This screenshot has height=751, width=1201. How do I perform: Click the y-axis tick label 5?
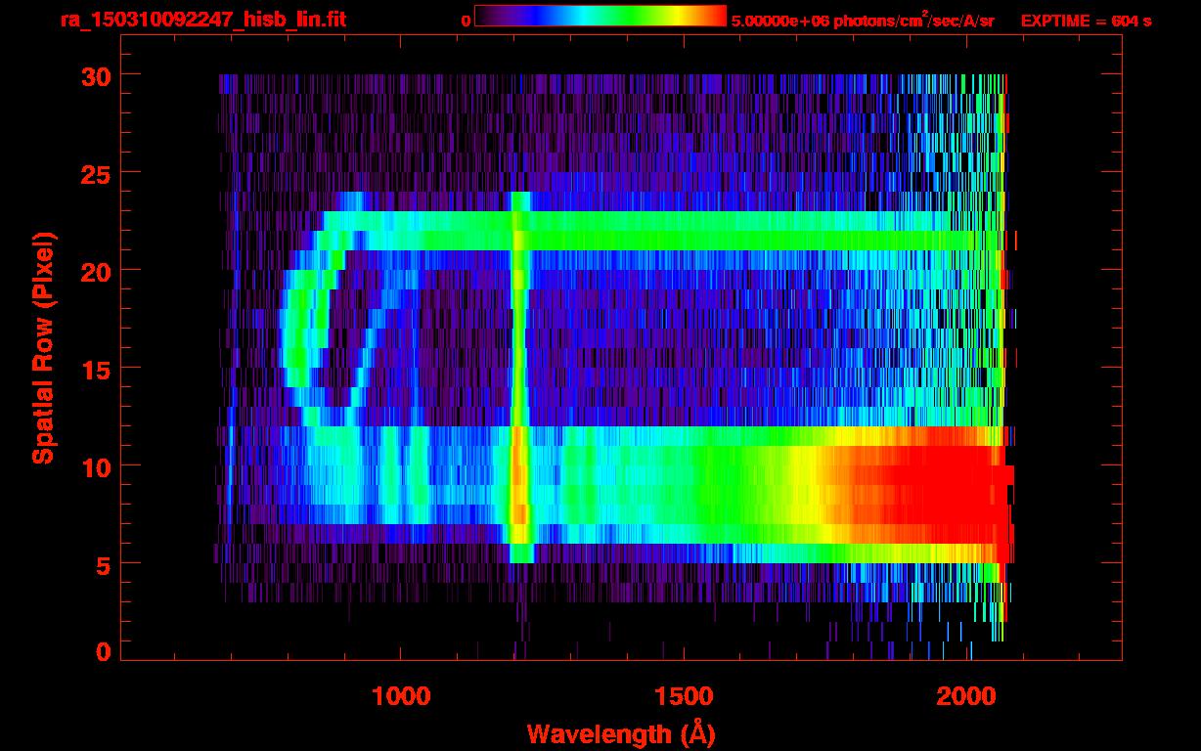(x=104, y=564)
